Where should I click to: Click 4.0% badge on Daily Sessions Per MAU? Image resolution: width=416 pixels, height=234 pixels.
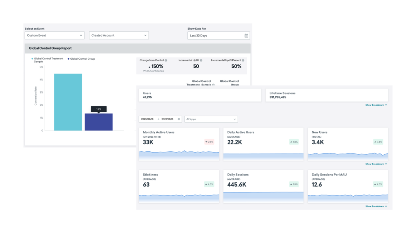[x=378, y=184]
